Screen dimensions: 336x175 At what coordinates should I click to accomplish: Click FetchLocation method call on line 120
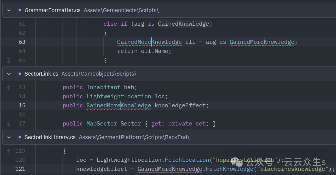click(x=187, y=160)
